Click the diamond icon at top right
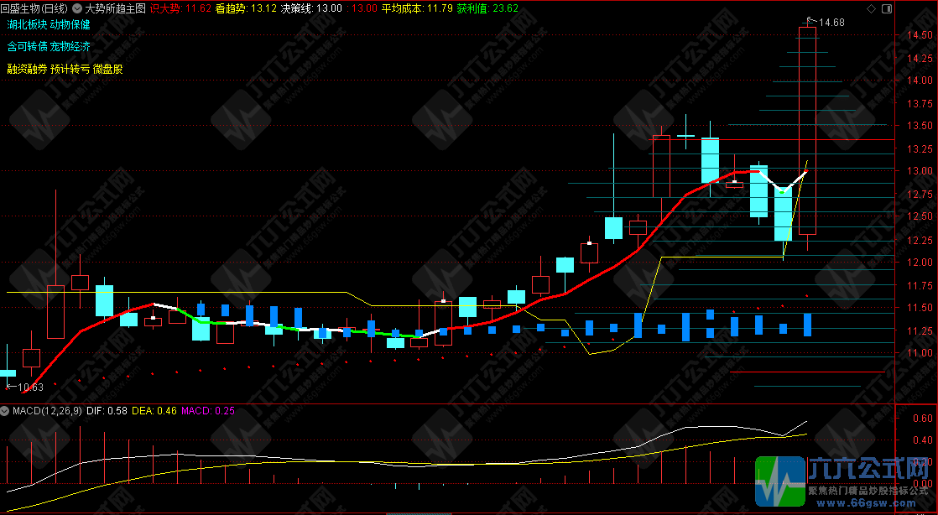The image size is (938, 515). click(x=870, y=8)
